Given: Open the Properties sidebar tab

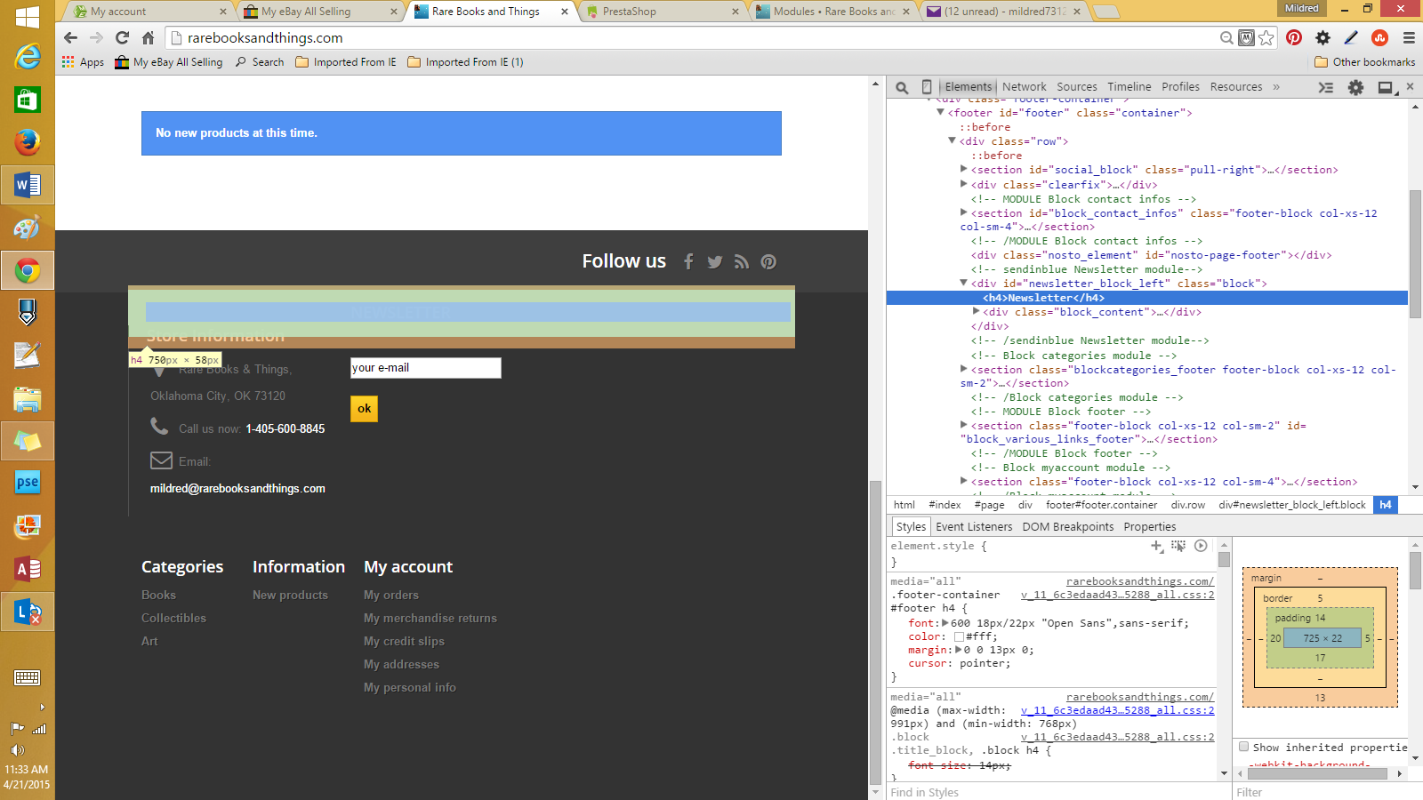Looking at the screenshot, I should click(x=1150, y=526).
